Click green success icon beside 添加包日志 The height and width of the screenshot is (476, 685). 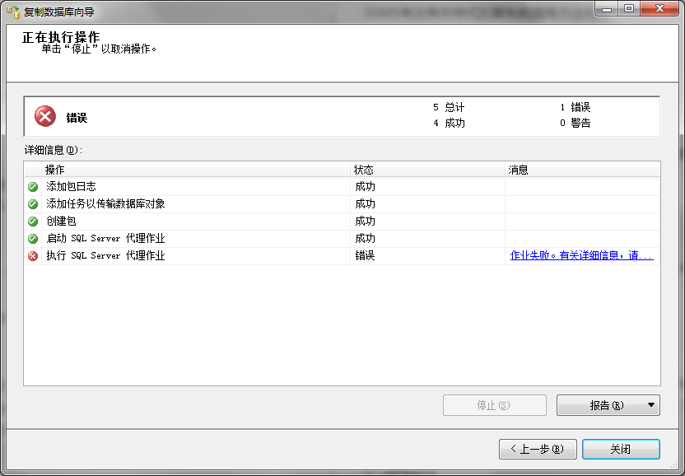coord(33,187)
